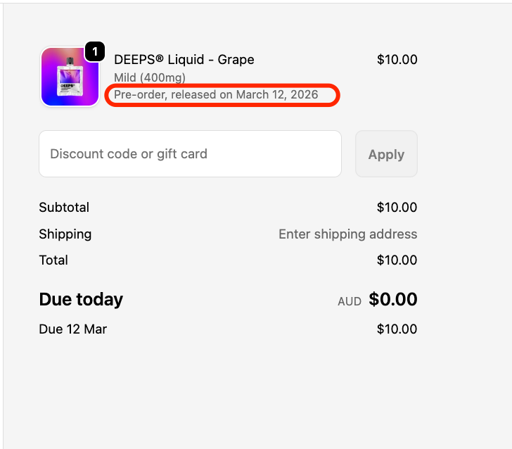The height and width of the screenshot is (449, 512).
Task: Click the Mild (400mg) variant text
Action: 150,77
